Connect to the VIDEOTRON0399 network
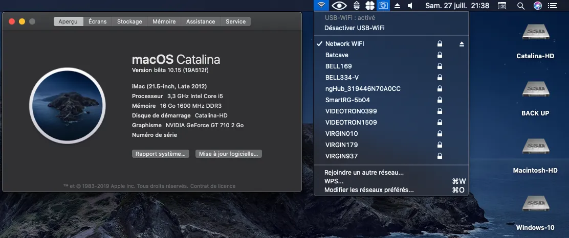The width and height of the screenshot is (569, 238). pos(391,111)
